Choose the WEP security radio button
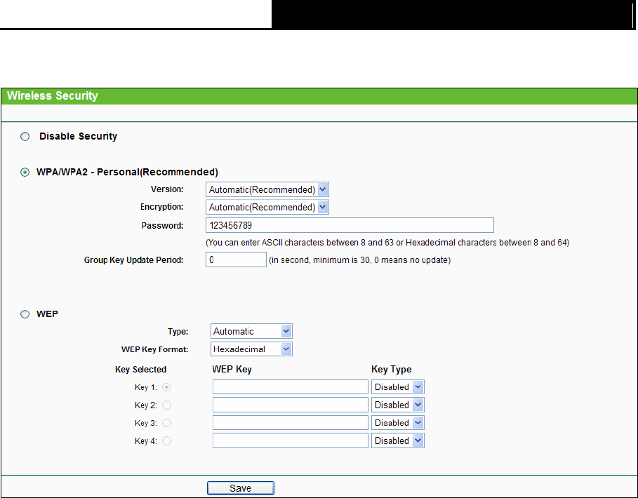 25,314
